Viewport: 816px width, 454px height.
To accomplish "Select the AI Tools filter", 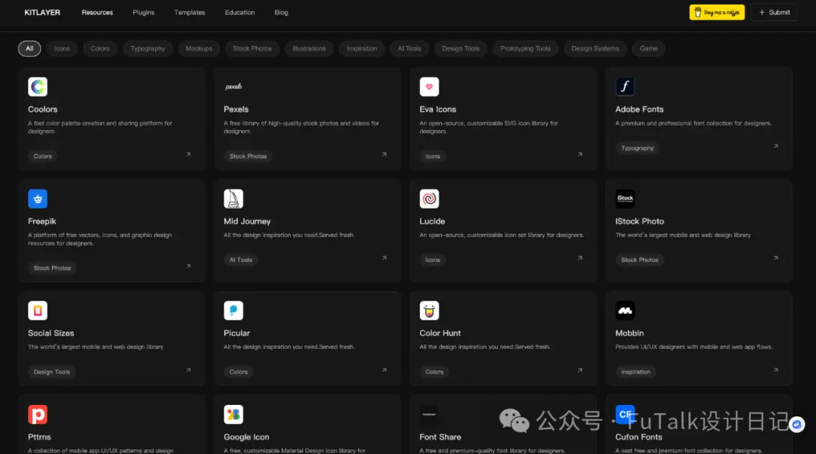I will 410,48.
